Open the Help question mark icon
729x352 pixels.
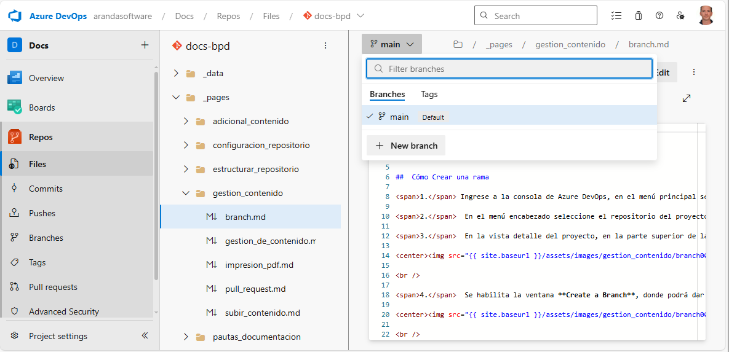659,16
